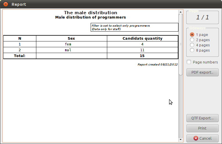Click the "1 / 1" page indicator
222x144 pixels.
coord(202,17)
